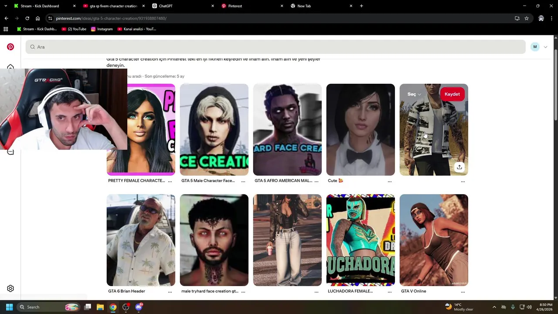This screenshot has height=314, width=558.
Task: Open the 14°C Mostly clear weather widget
Action: [x=459, y=307]
